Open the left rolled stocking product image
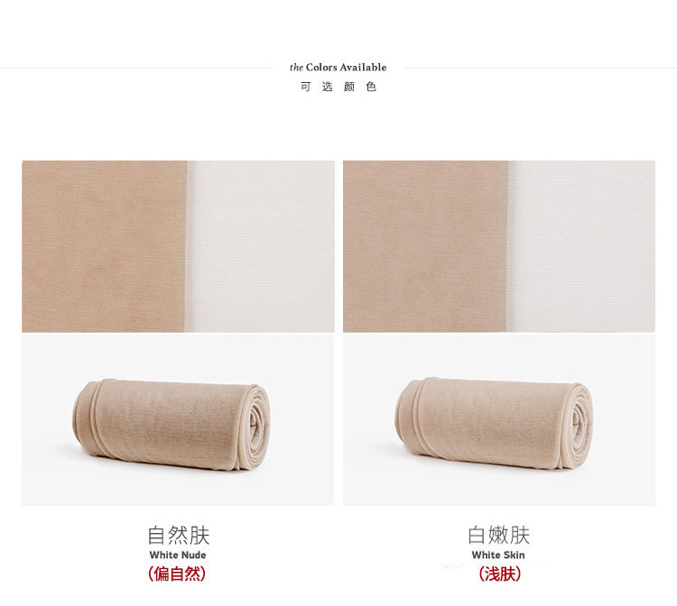This screenshot has height=606, width=677. point(178,419)
